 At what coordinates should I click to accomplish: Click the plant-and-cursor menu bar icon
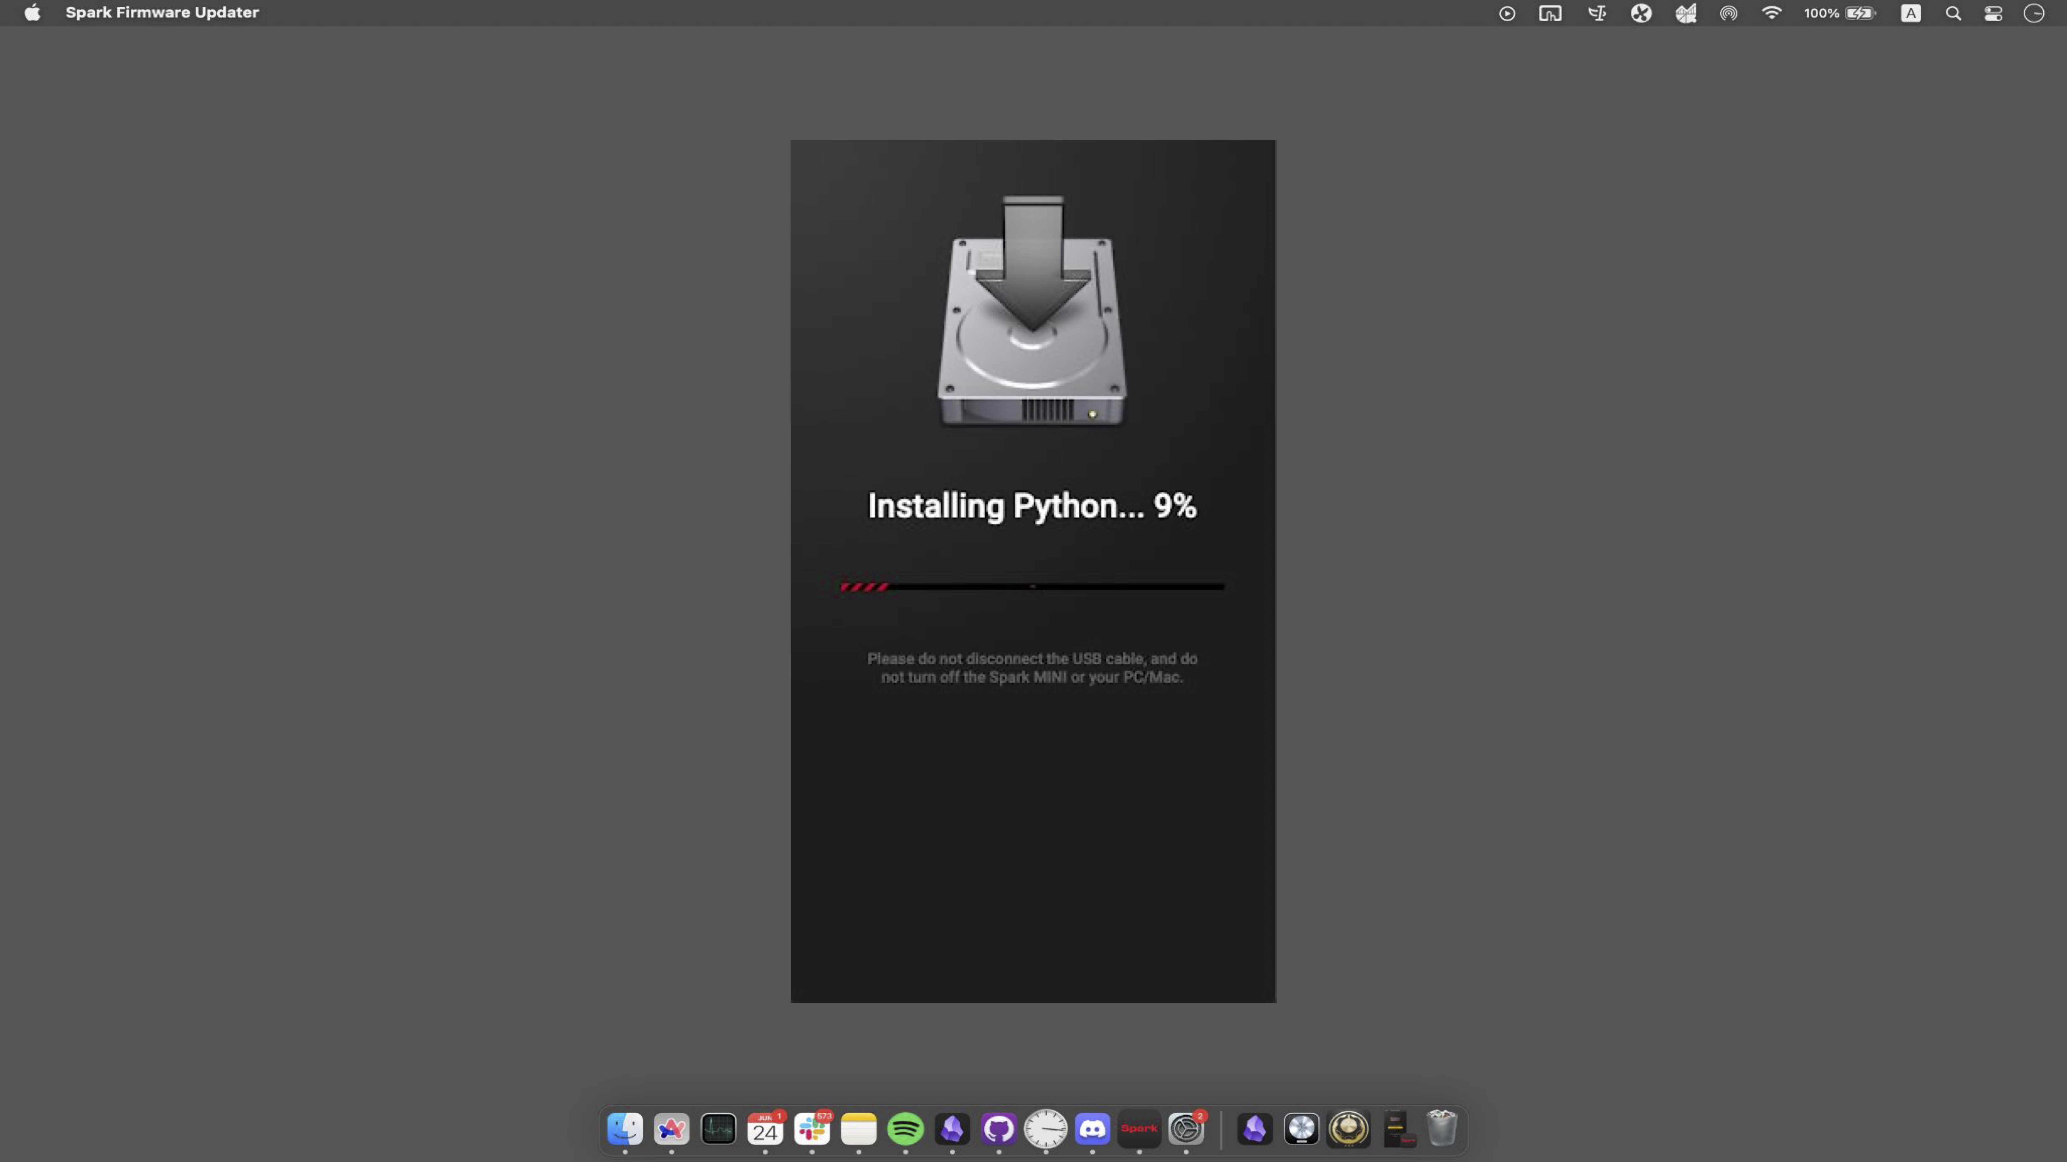coord(1597,14)
